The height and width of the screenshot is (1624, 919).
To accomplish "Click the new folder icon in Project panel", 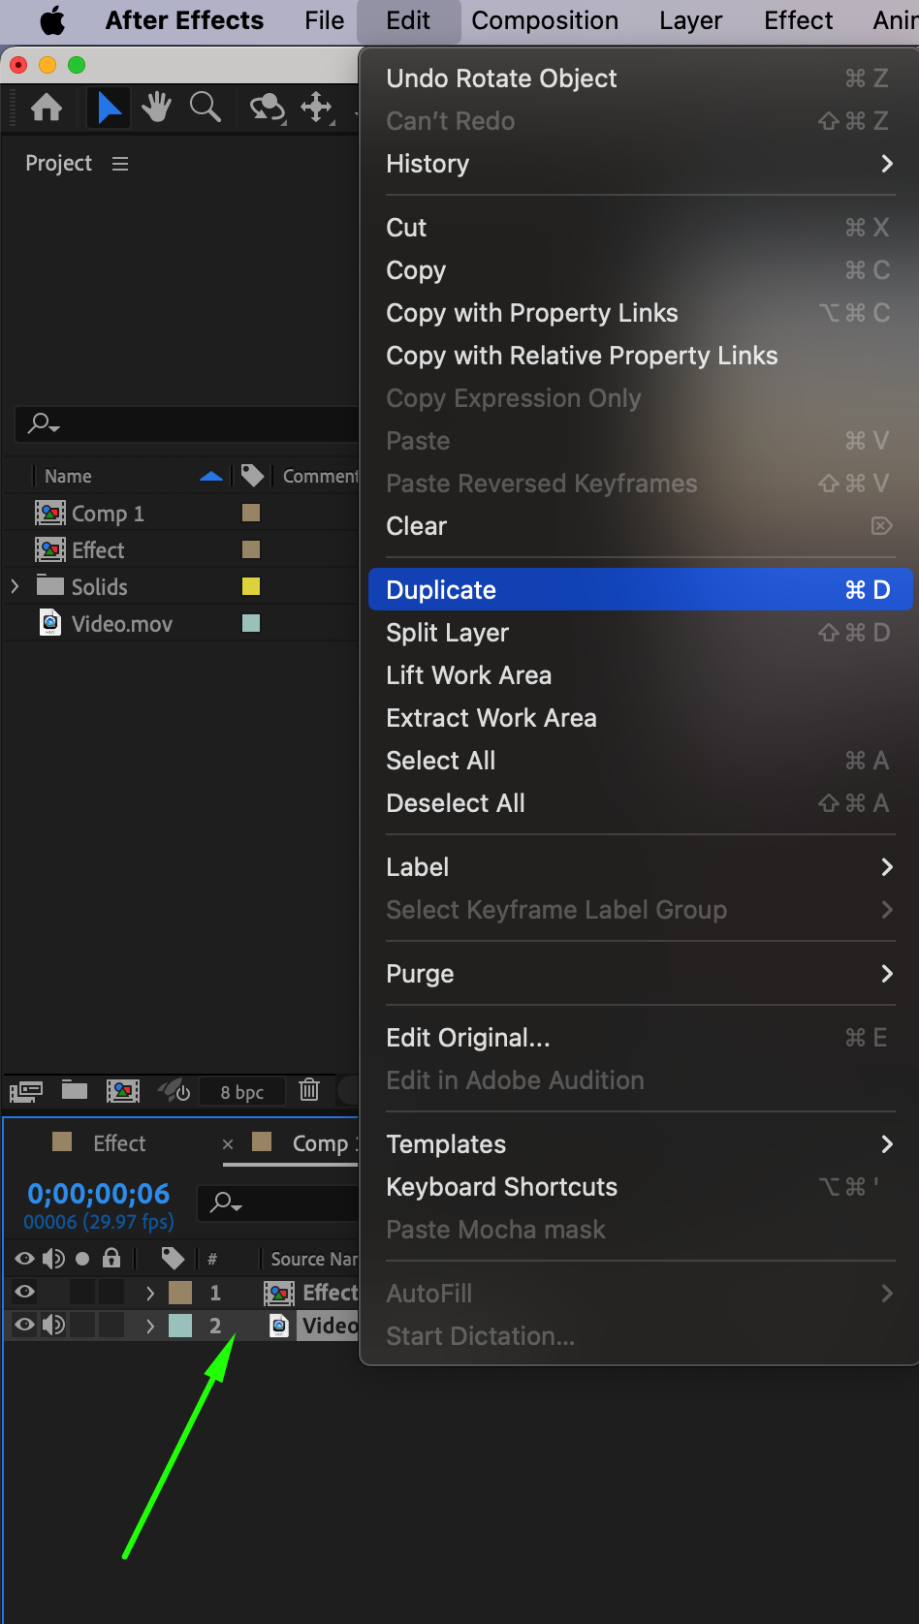I will point(75,1090).
